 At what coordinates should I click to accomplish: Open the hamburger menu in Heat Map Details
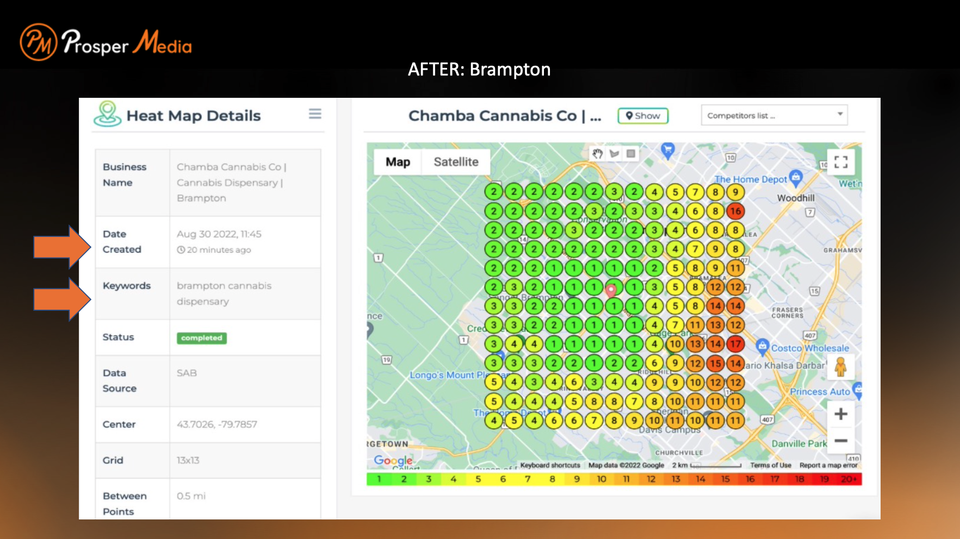[315, 114]
